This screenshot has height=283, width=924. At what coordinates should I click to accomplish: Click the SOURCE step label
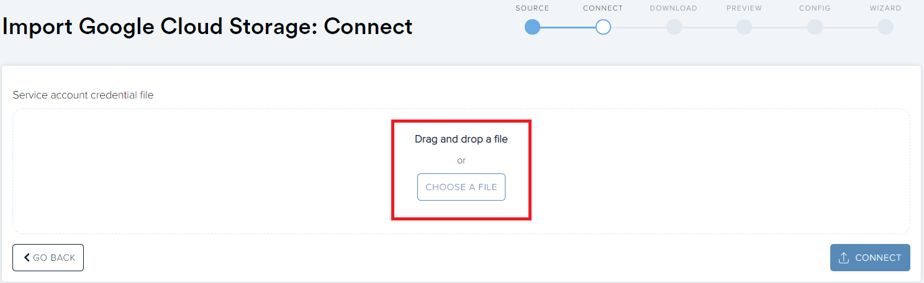coord(532,8)
